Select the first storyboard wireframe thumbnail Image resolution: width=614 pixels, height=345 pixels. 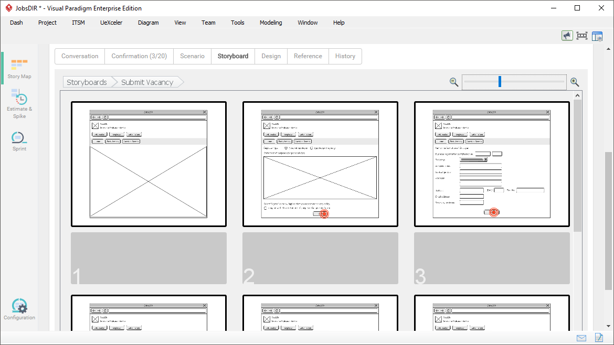tap(149, 164)
